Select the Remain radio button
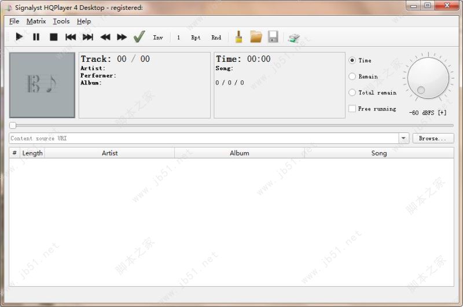Image resolution: width=463 pixels, height=307 pixels. [352, 76]
